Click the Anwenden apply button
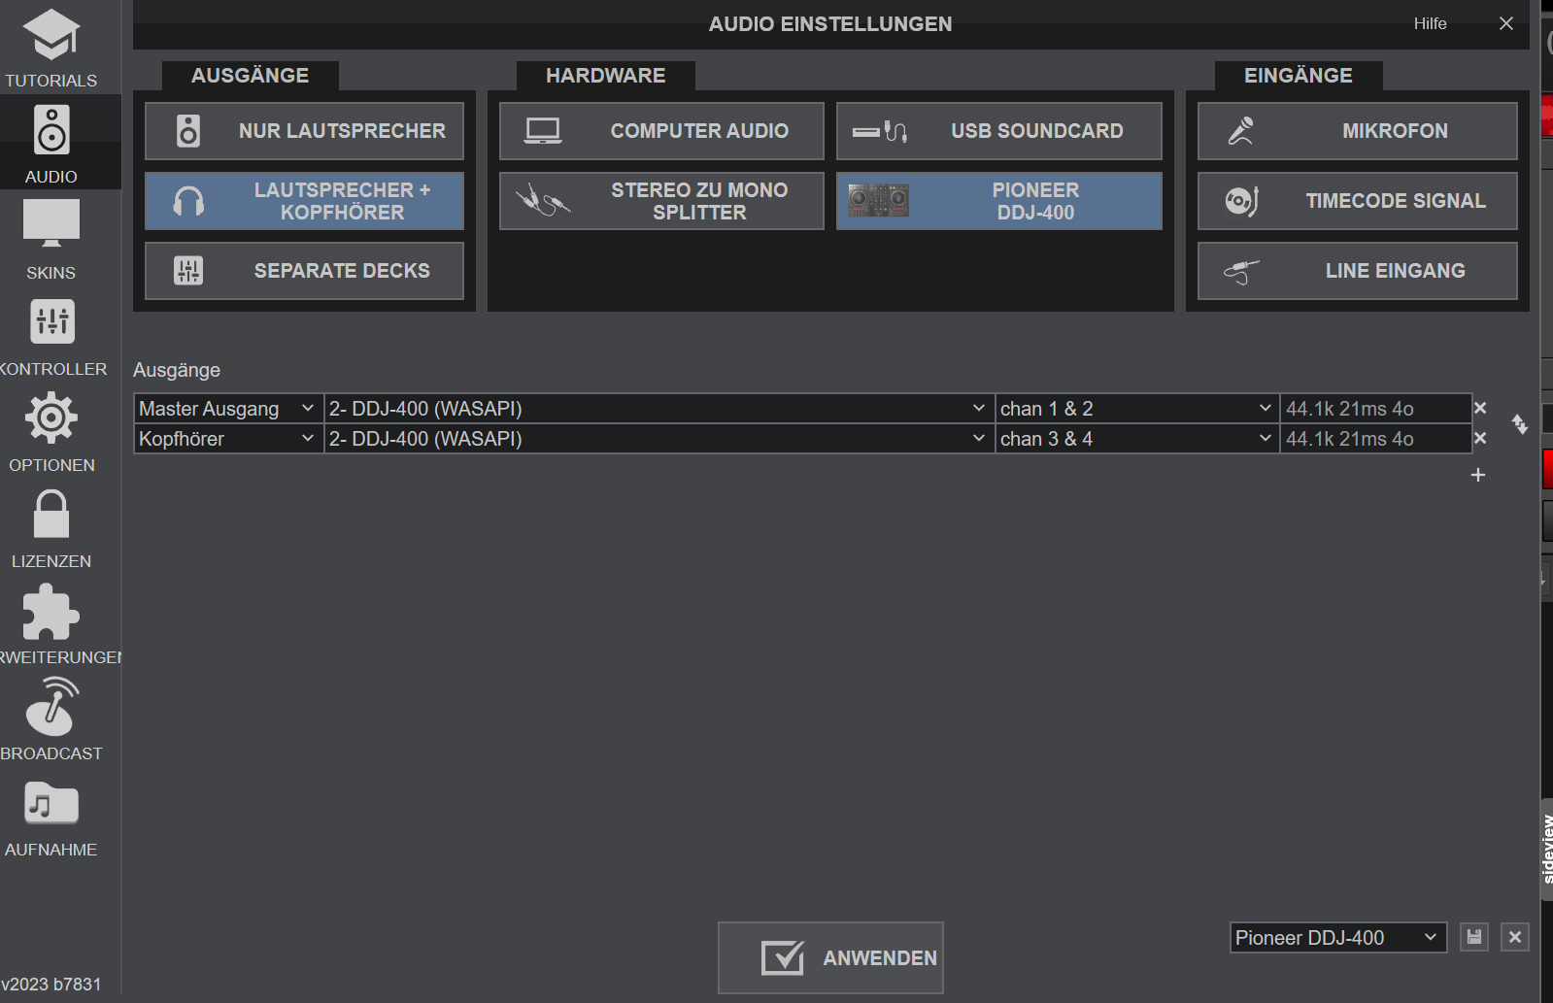 830,957
